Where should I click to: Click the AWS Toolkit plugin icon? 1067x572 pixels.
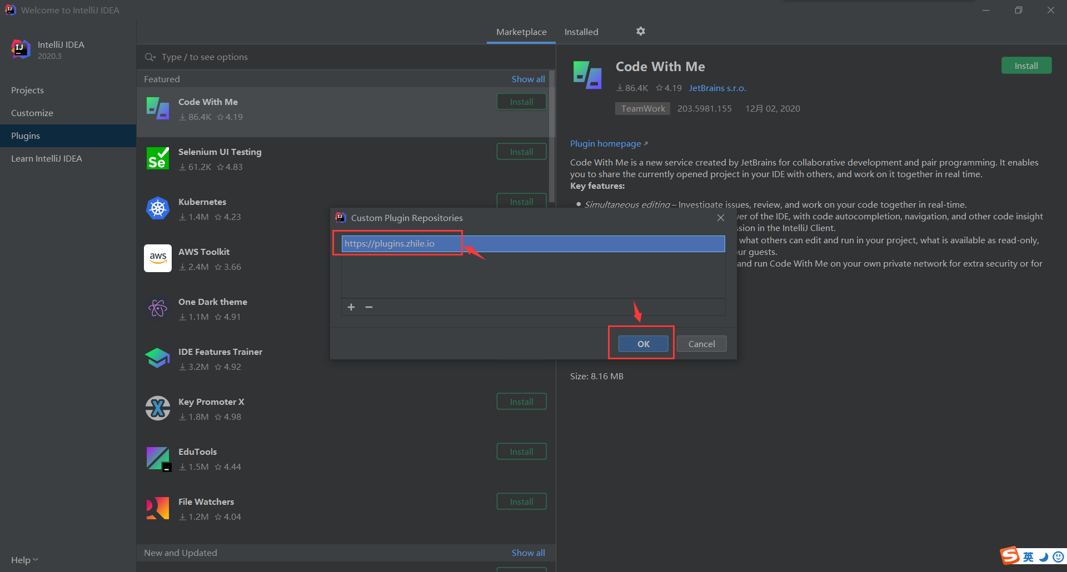pos(158,258)
